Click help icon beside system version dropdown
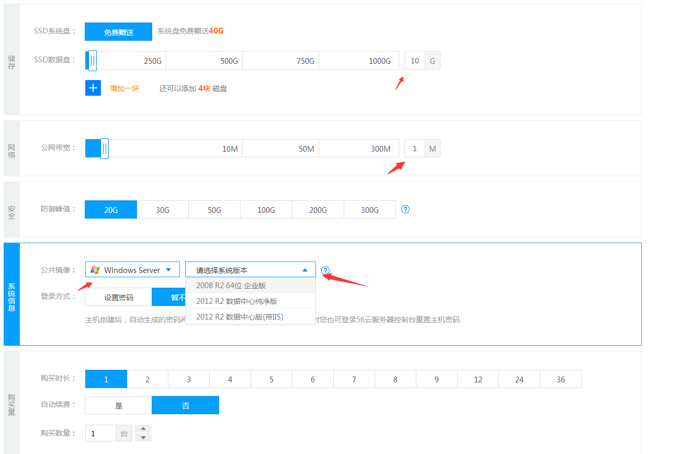The width and height of the screenshot is (680, 454). click(x=326, y=270)
